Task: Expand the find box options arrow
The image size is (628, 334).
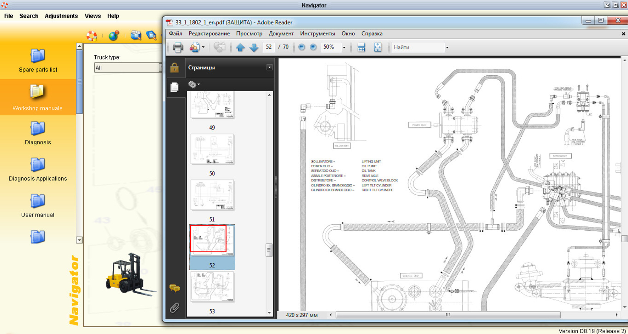Action: (447, 47)
